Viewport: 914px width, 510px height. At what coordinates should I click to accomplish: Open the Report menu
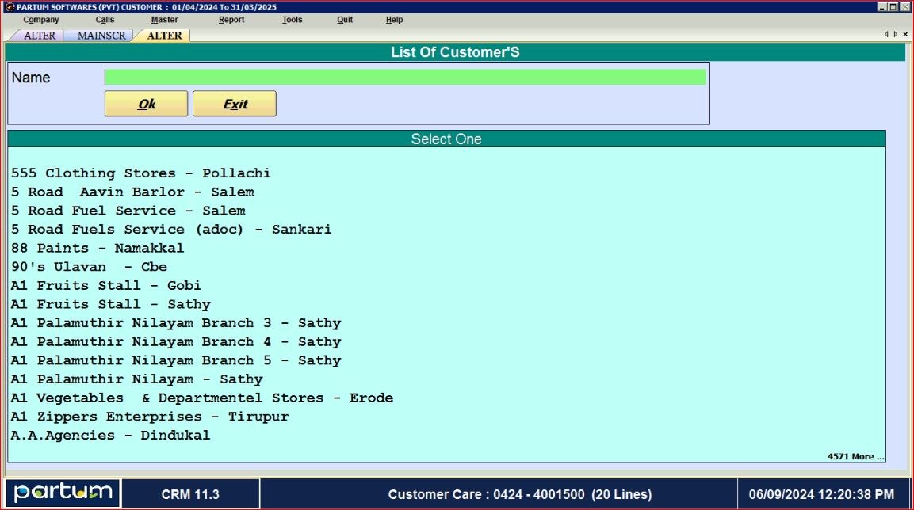click(x=231, y=20)
